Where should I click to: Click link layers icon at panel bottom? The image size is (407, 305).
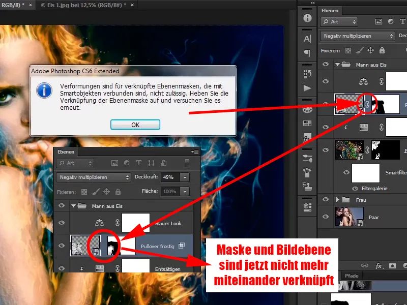(365, 265)
